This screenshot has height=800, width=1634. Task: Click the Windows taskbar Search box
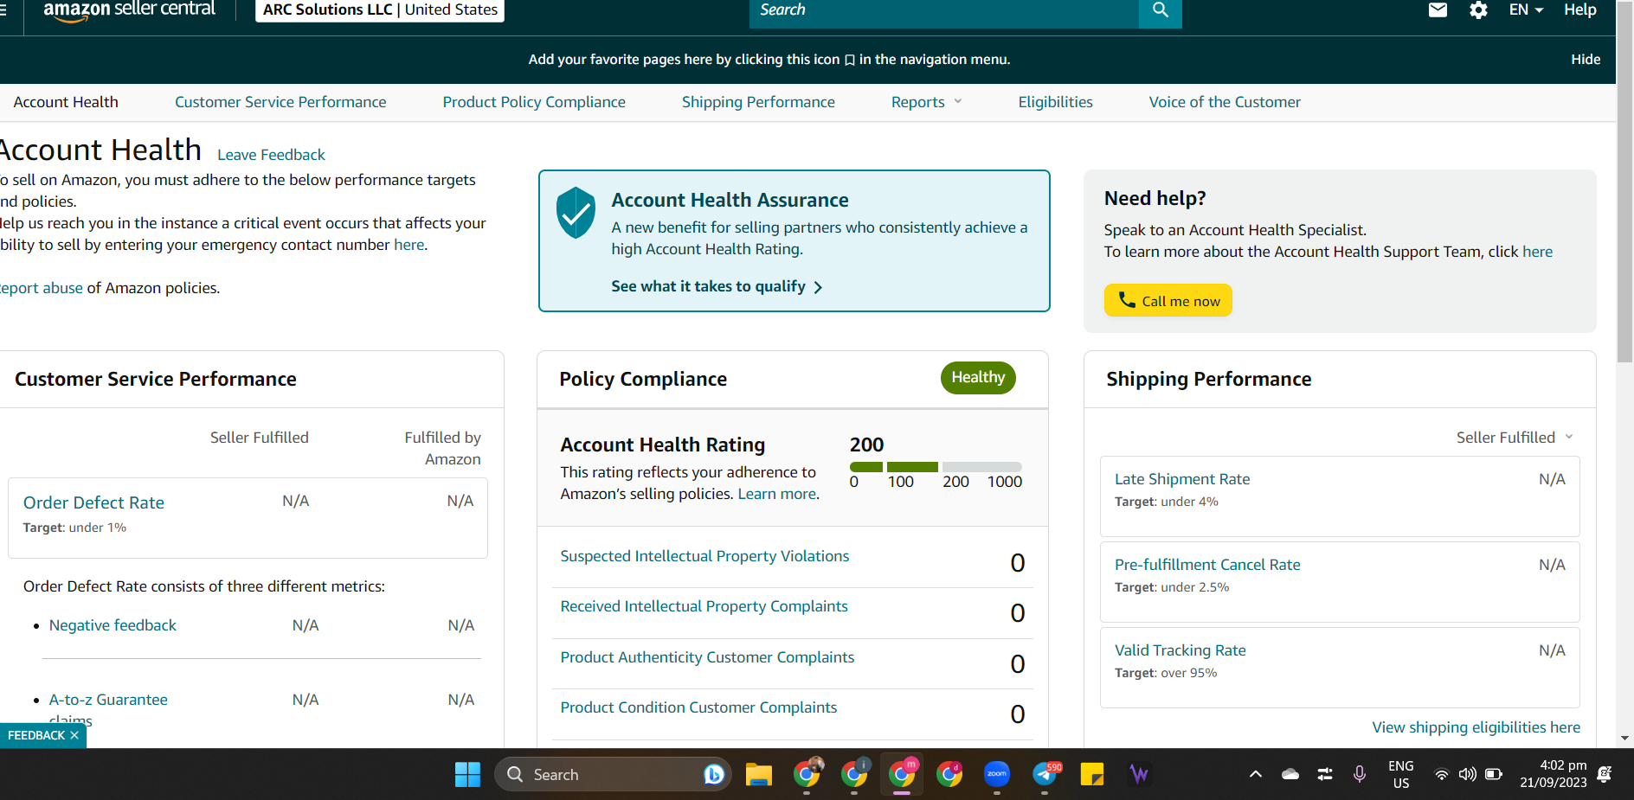613,774
